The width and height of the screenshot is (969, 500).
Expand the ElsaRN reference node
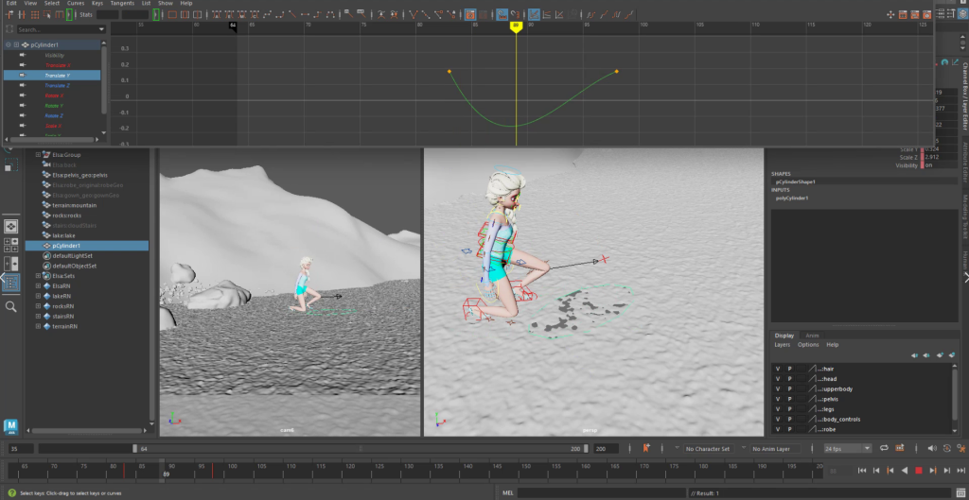tap(38, 285)
